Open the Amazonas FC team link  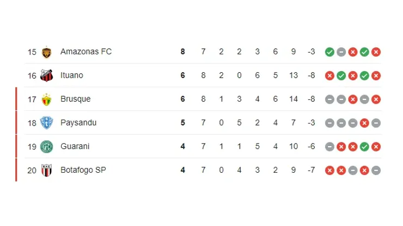pyautogui.click(x=86, y=52)
